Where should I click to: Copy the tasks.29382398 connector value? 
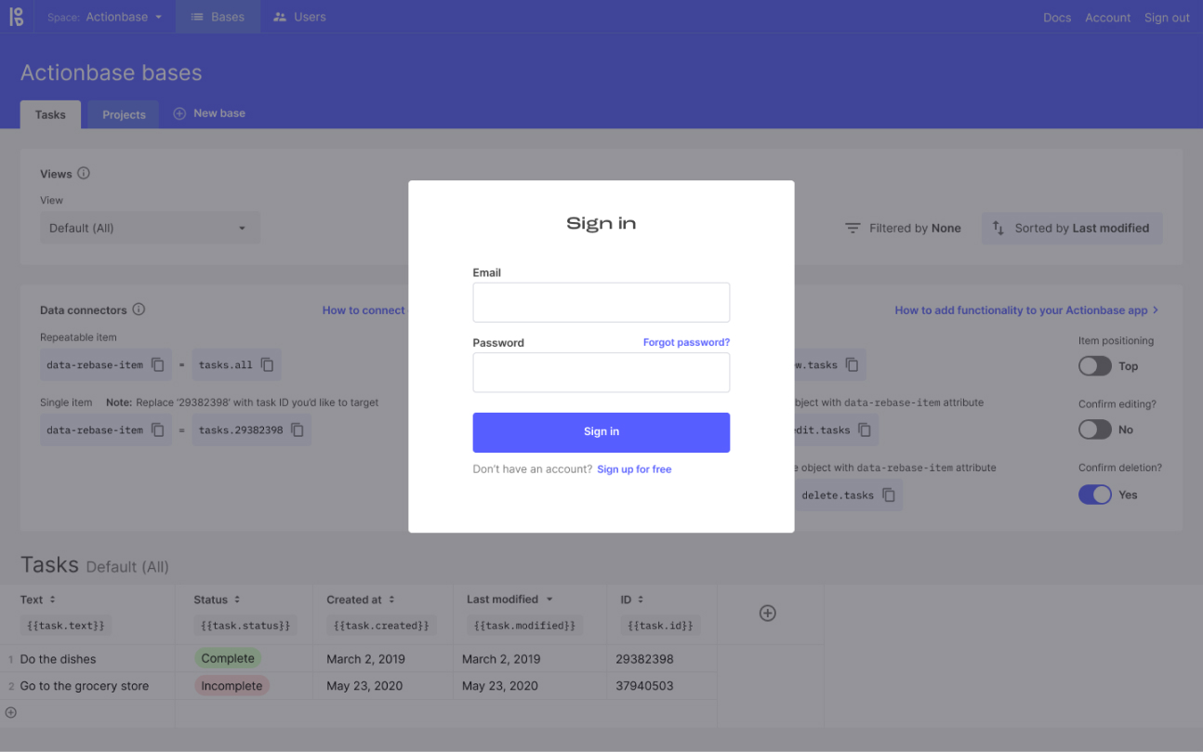click(297, 430)
